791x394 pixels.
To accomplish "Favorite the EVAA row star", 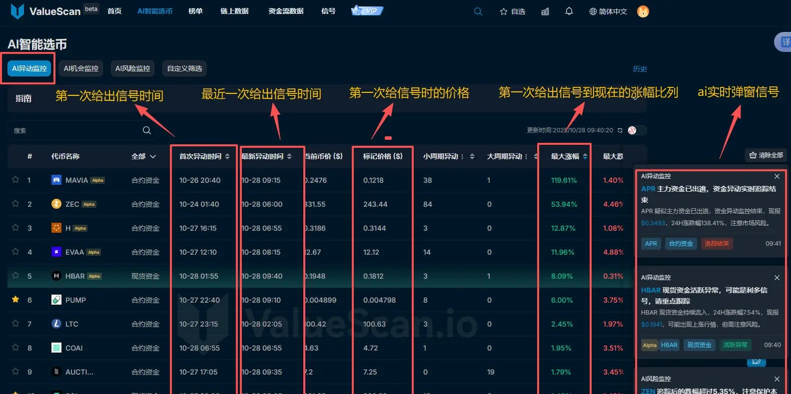I will pyautogui.click(x=15, y=252).
